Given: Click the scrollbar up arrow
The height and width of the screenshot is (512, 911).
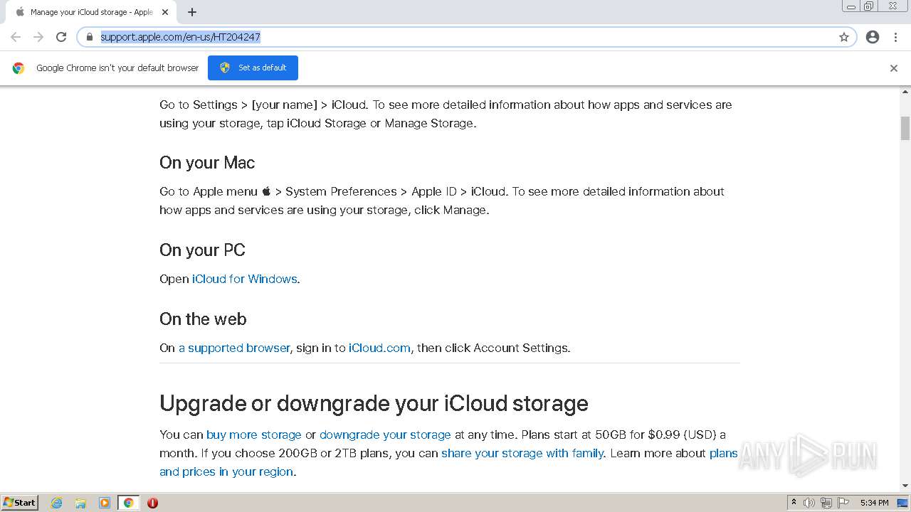Looking at the screenshot, I should coord(905,92).
